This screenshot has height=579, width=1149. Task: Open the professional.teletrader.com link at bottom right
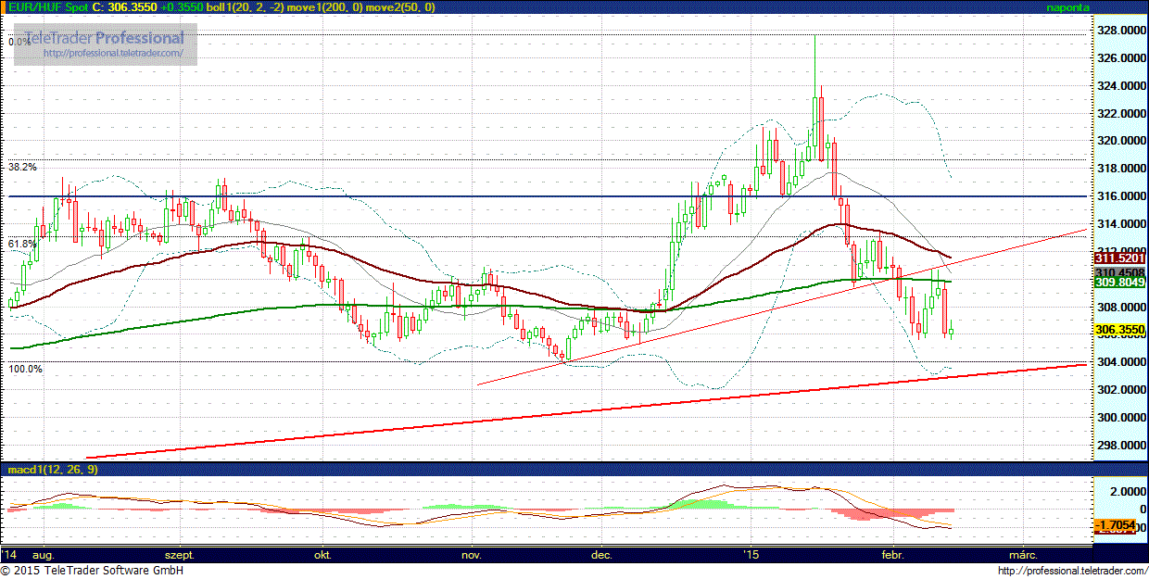(1072, 572)
